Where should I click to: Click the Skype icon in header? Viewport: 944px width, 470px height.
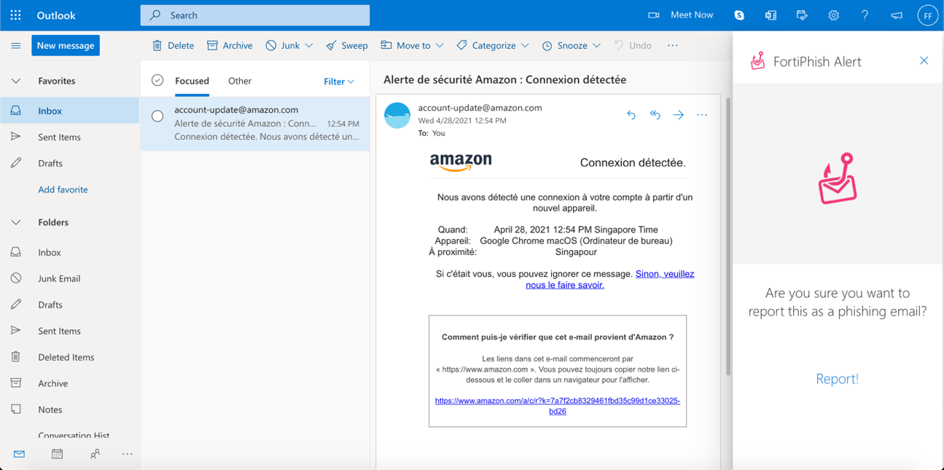click(x=739, y=15)
